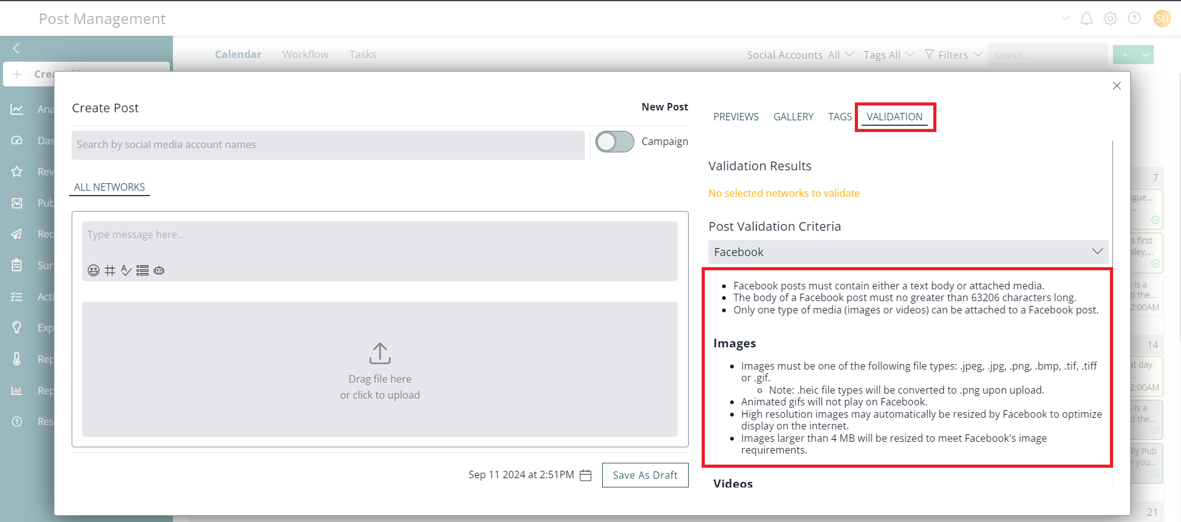The image size is (1181, 522).
Task: Toggle the Campaign switch
Action: (615, 141)
